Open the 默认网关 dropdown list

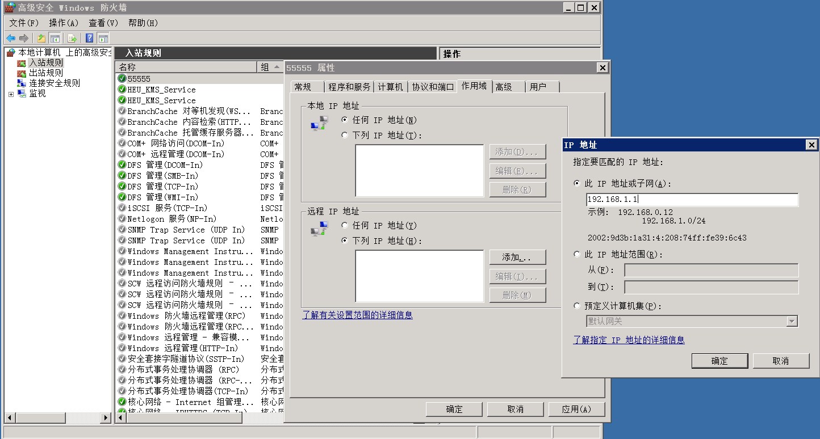(792, 322)
